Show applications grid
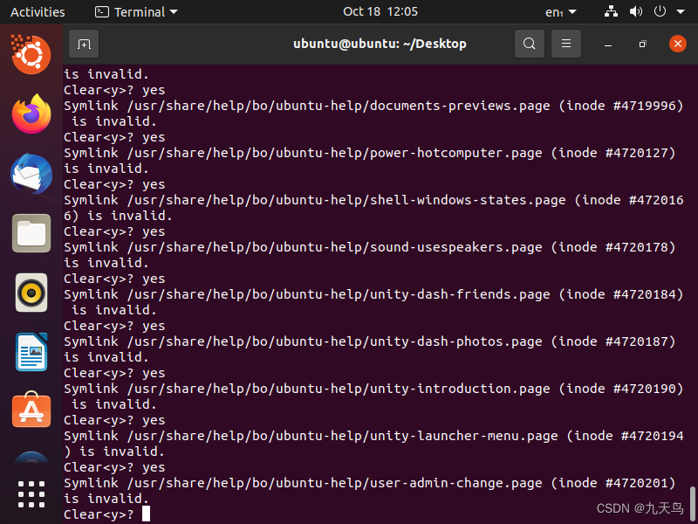 click(x=31, y=494)
